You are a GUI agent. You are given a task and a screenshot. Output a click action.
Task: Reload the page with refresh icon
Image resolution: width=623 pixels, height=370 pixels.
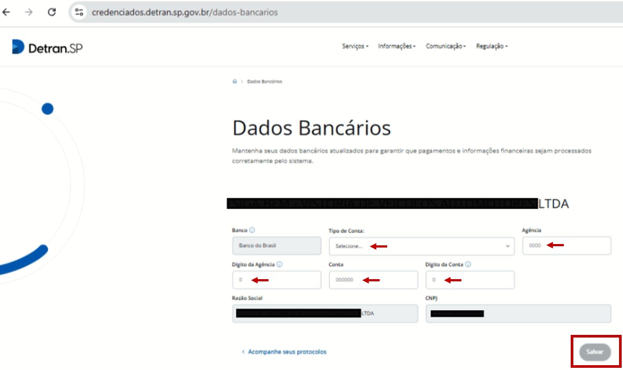pos(52,12)
